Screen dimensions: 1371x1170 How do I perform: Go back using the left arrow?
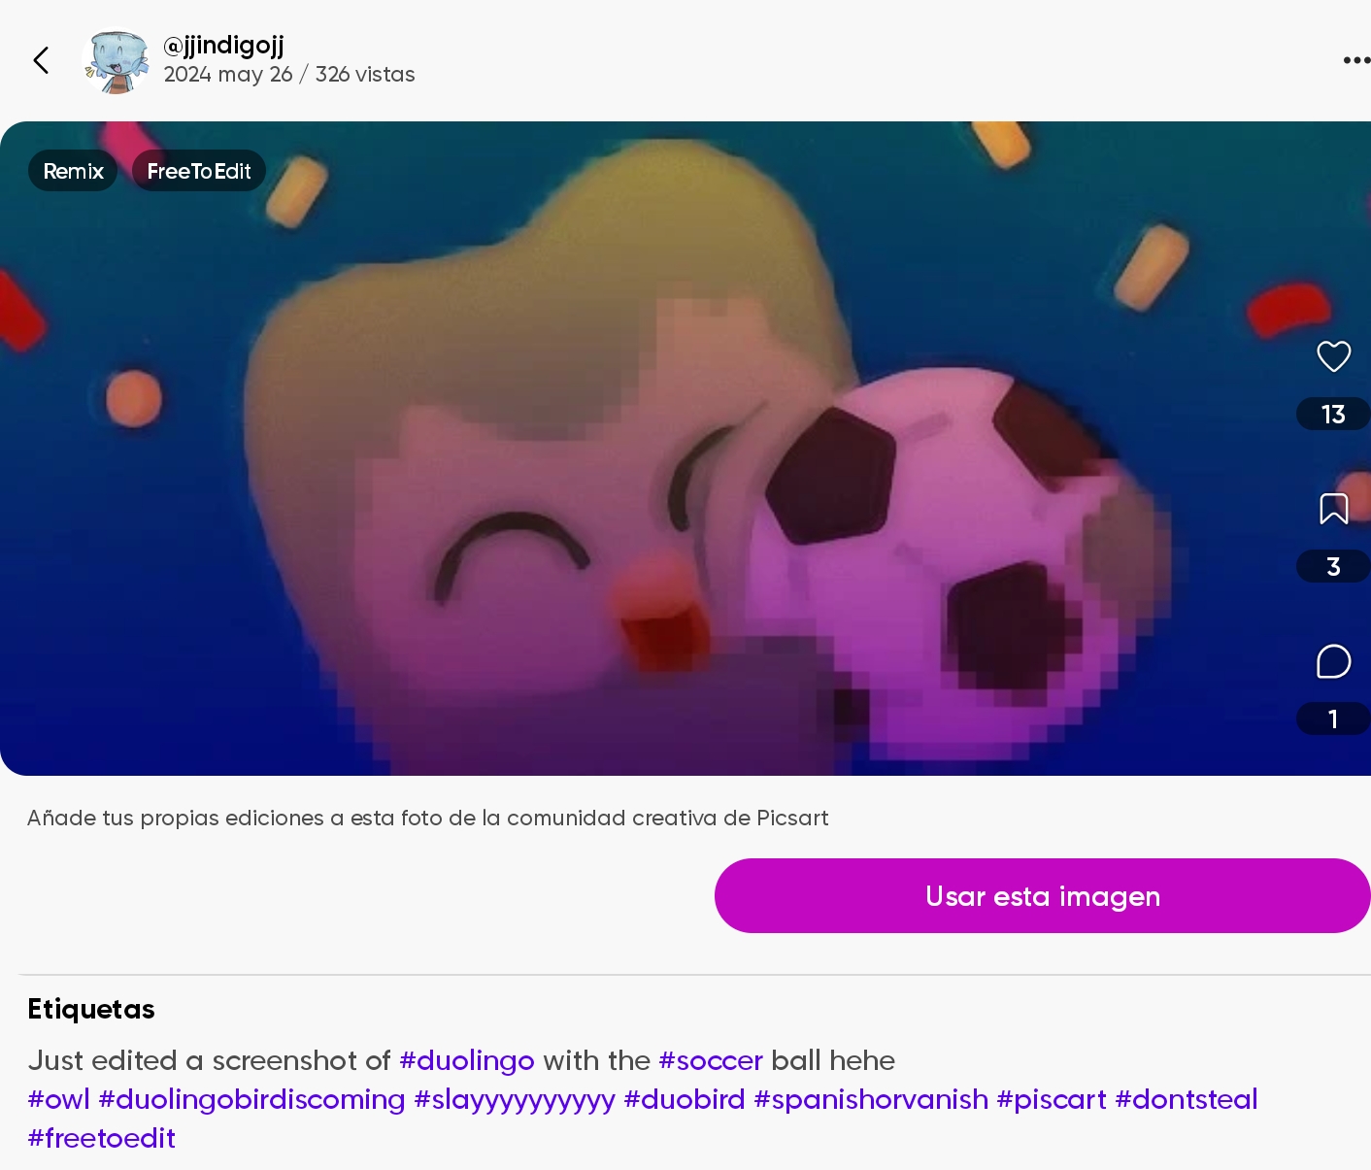coord(41,60)
